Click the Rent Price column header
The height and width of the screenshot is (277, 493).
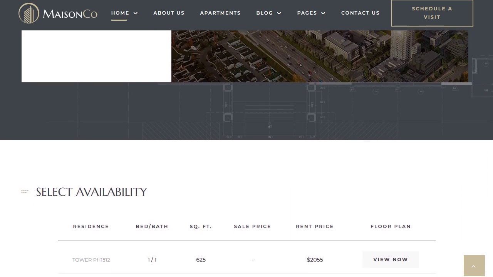pos(315,226)
